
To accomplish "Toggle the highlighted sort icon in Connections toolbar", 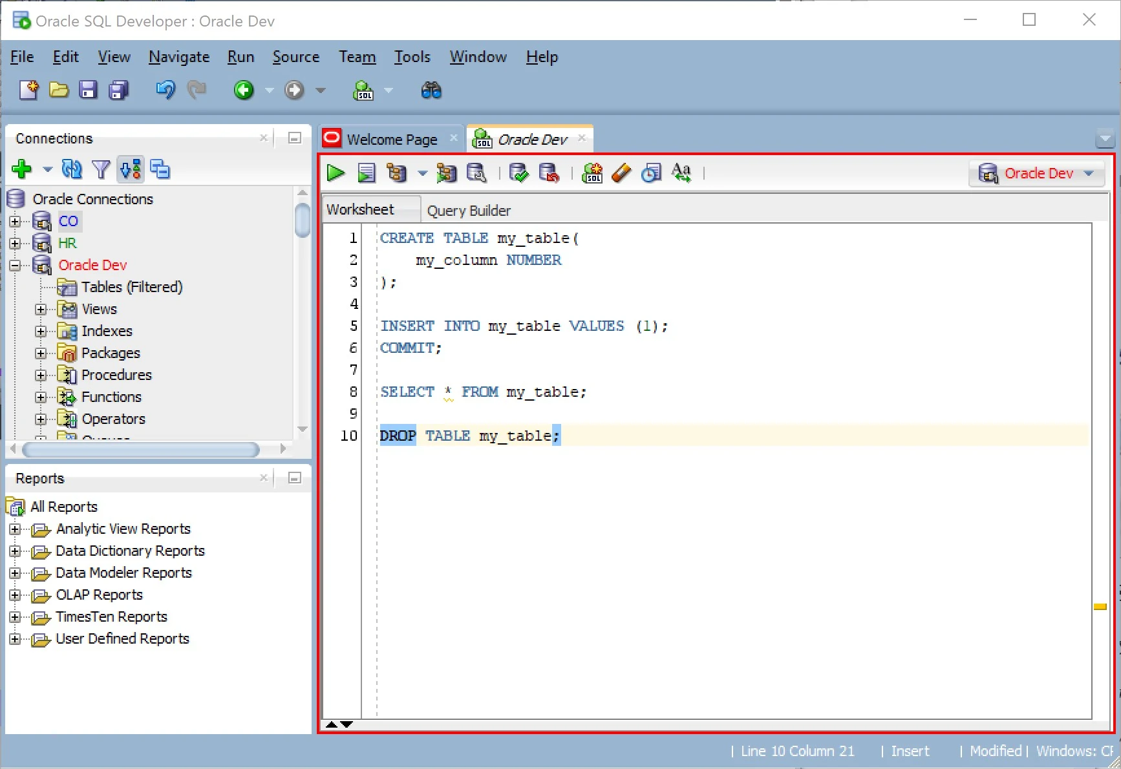I will coord(131,169).
